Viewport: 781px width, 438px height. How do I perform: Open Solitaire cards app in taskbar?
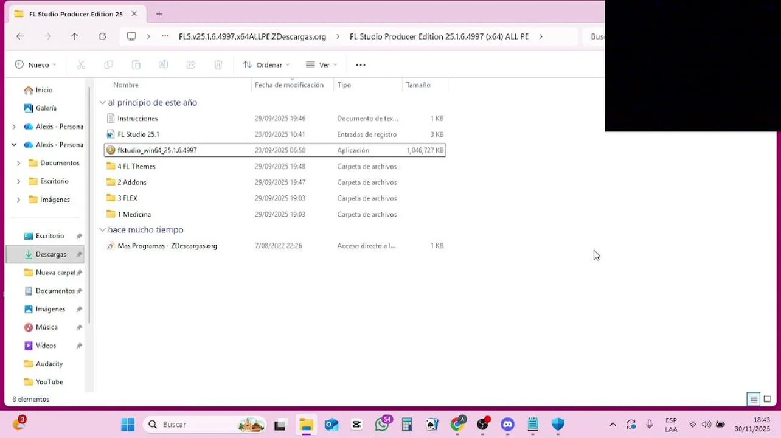coord(432,424)
